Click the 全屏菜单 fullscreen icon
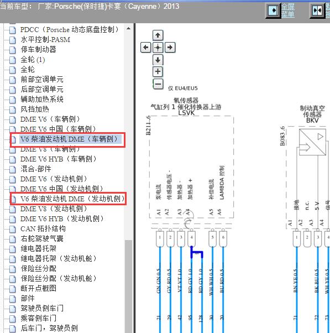Image resolution: width=330 pixels, height=333 pixels. coord(273,10)
